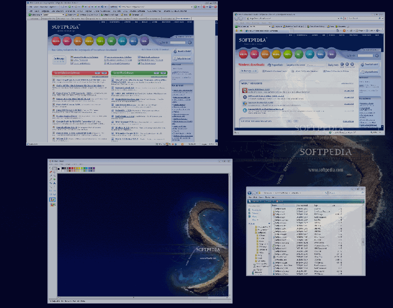Image resolution: width=393 pixels, height=308 pixels.
Task: Choose the Fill With Color tool in Paint
Action: [x=54, y=172]
